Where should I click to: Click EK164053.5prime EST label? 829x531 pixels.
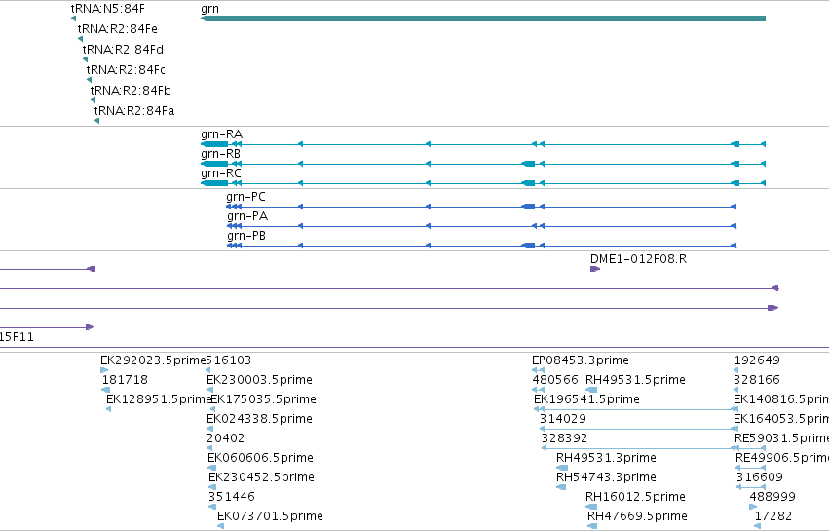coord(781,419)
